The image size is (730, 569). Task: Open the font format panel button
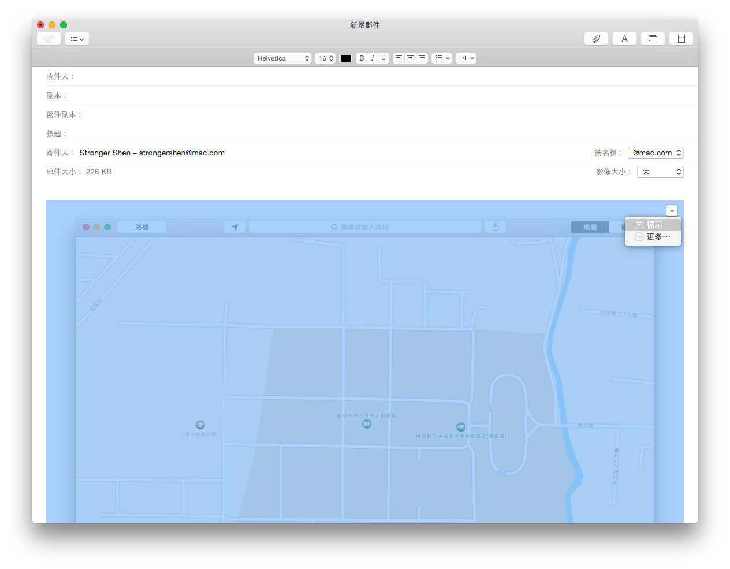624,39
